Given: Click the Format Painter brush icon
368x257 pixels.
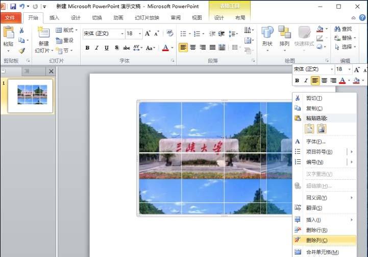Looking at the screenshot, I should (x=21, y=51).
